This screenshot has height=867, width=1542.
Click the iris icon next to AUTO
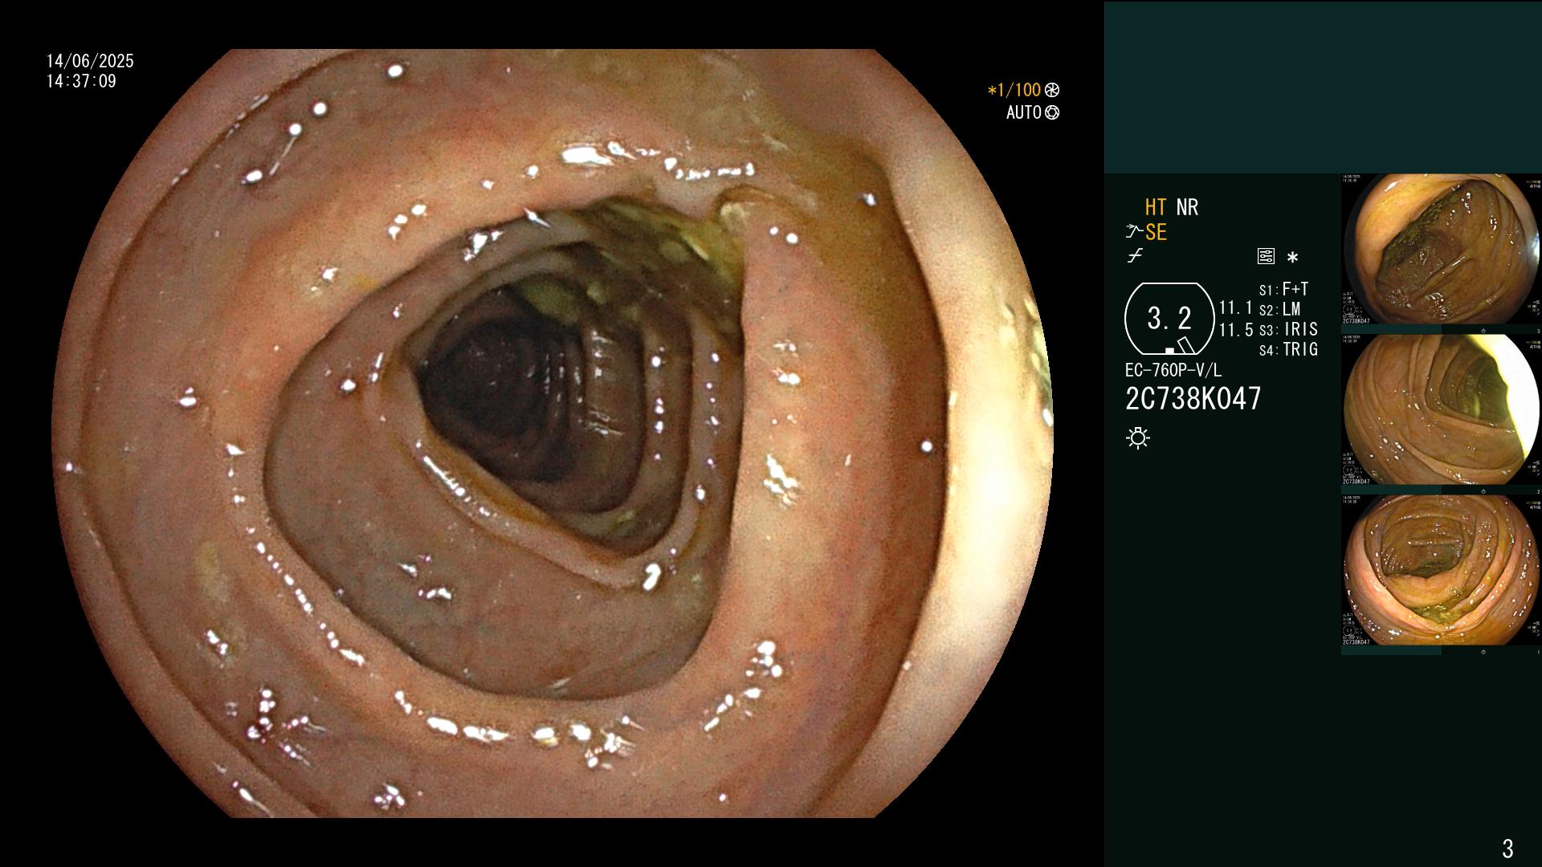click(1052, 113)
